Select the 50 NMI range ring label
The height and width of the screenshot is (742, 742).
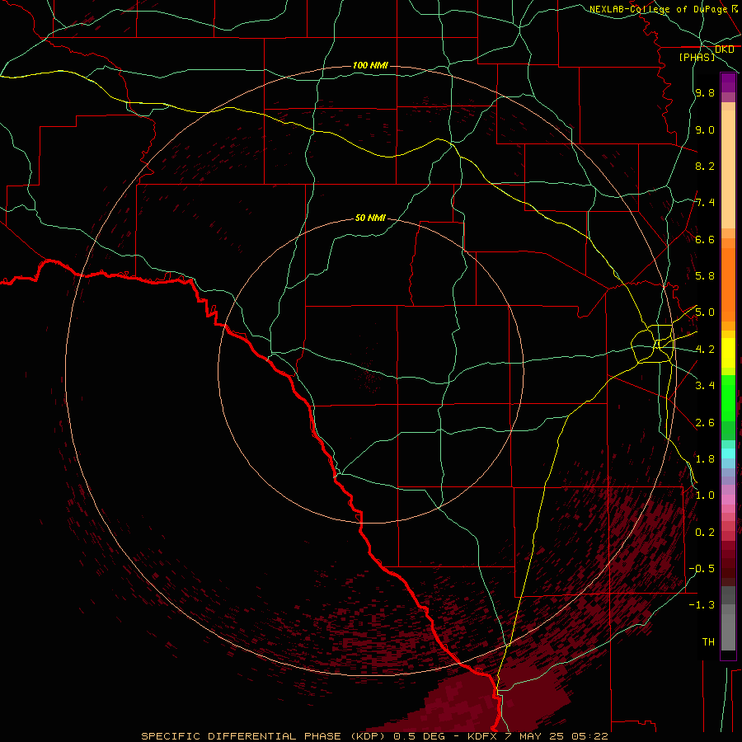(x=370, y=218)
